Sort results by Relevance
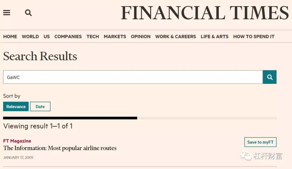Screen dimensions: 292x169 pos(16,107)
